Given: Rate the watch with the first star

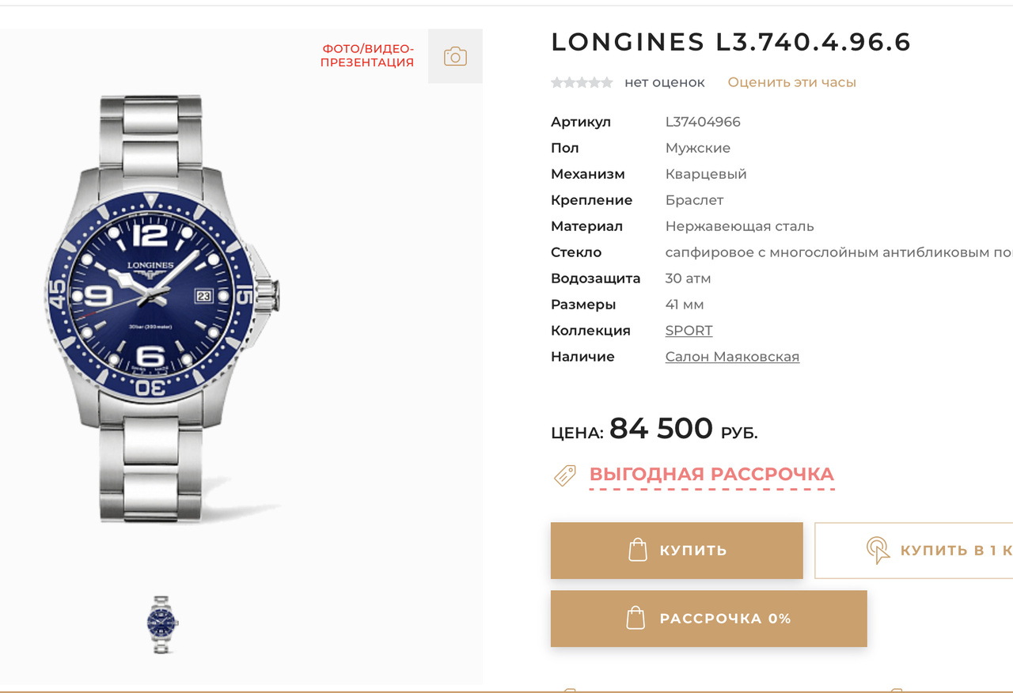Looking at the screenshot, I should coord(557,82).
